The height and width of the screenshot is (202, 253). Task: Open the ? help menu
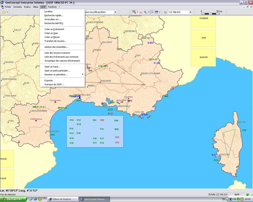pos(59,7)
